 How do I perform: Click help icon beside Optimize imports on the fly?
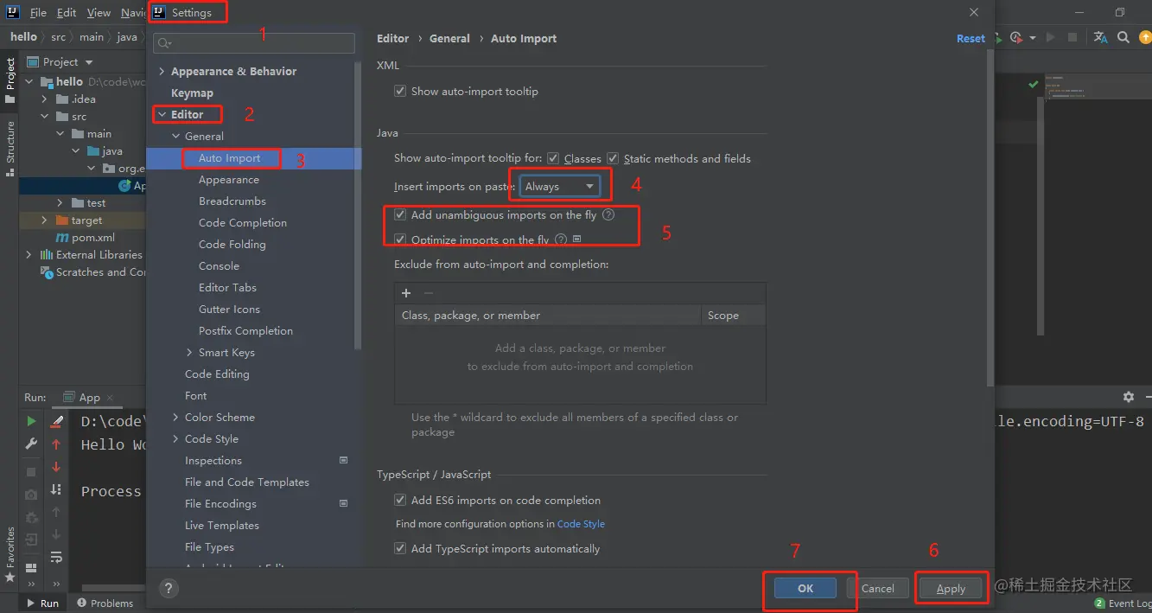[561, 239]
